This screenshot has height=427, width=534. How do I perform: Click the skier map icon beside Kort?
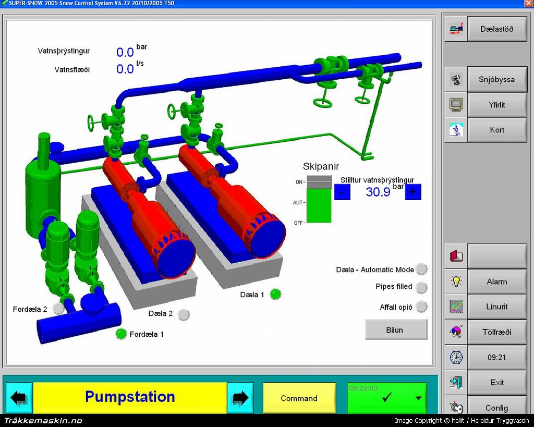tap(456, 130)
